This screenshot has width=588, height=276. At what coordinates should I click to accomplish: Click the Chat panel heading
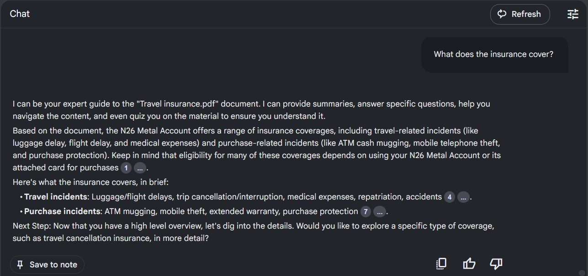click(x=20, y=14)
